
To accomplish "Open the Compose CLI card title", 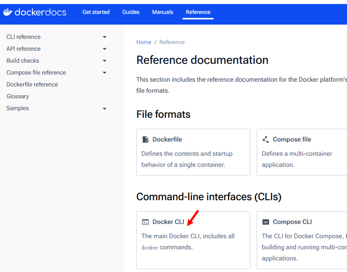I will [292, 222].
